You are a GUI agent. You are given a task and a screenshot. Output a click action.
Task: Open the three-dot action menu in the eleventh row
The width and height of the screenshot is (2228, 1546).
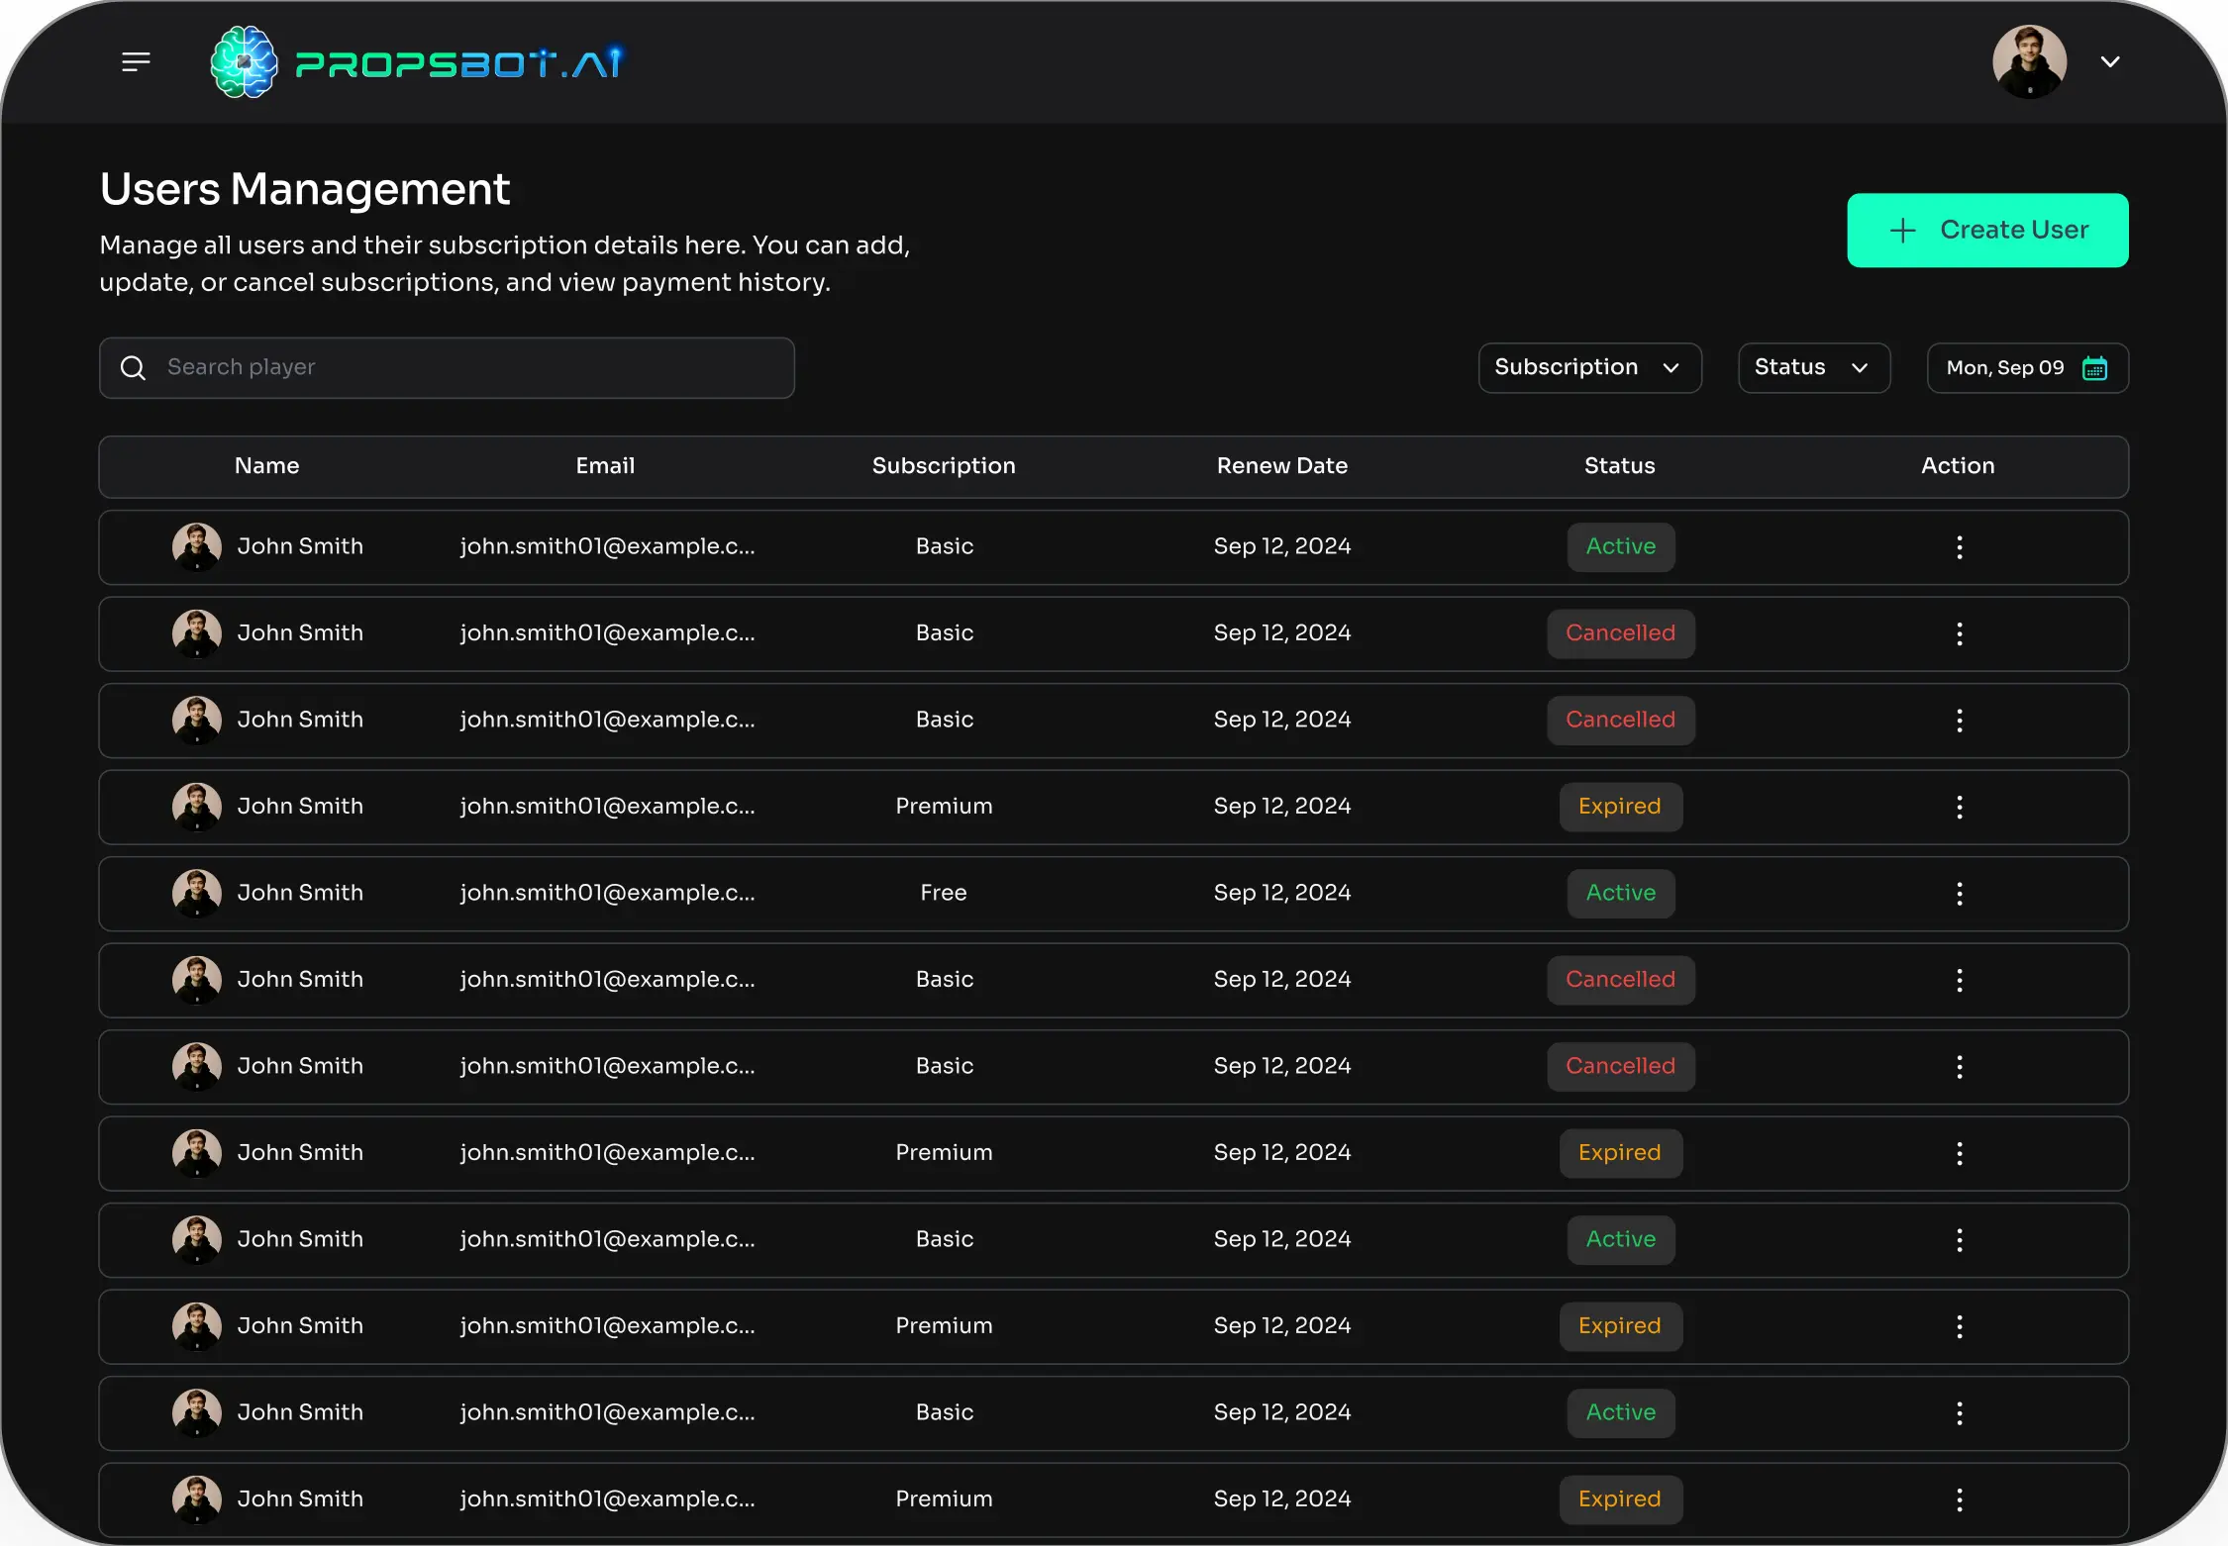point(1959,1413)
